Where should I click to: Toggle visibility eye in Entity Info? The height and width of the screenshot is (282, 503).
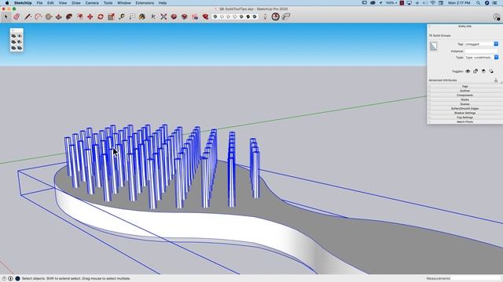tap(468, 71)
